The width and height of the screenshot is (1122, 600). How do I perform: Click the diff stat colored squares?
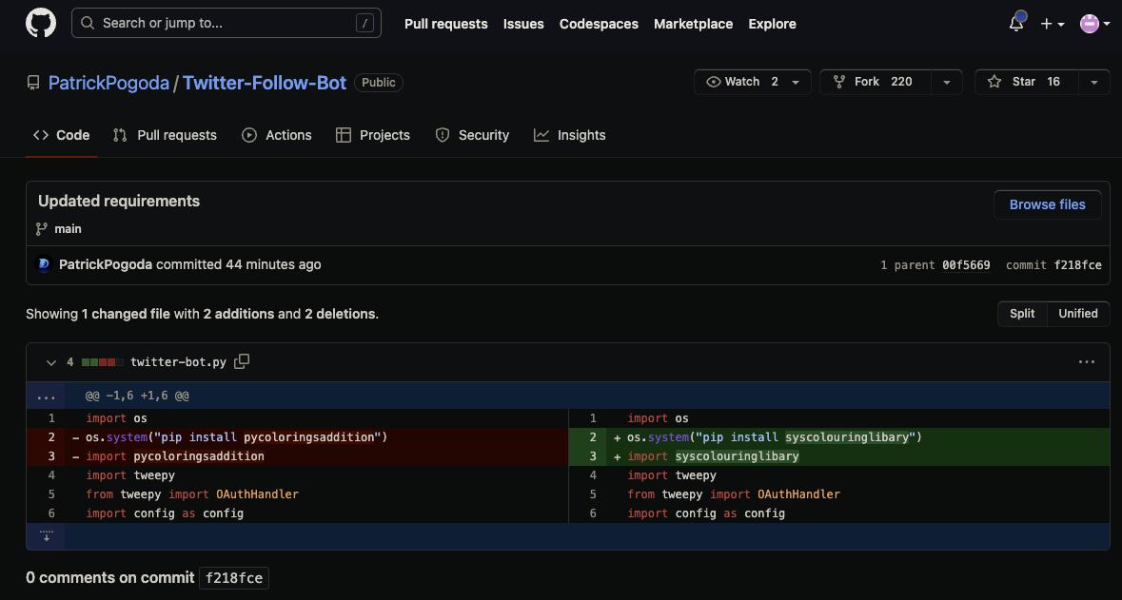tap(100, 362)
